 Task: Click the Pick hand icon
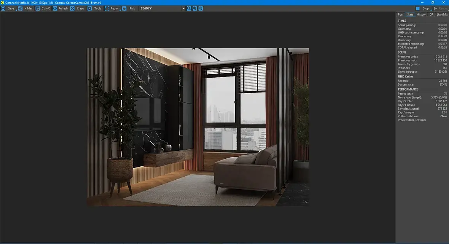pyautogui.click(x=124, y=9)
